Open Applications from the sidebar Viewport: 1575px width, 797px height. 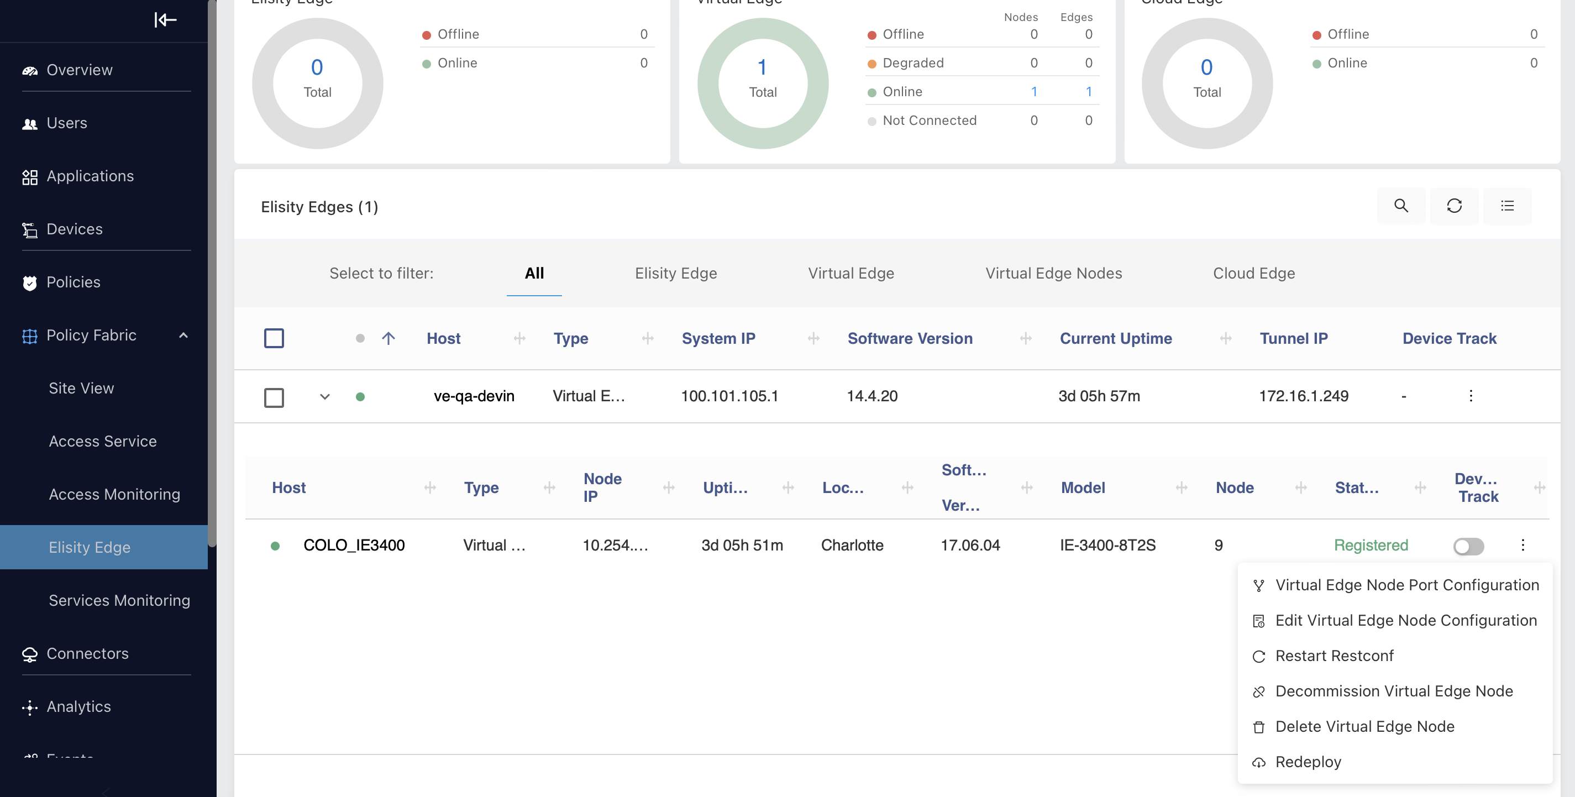pos(90,176)
